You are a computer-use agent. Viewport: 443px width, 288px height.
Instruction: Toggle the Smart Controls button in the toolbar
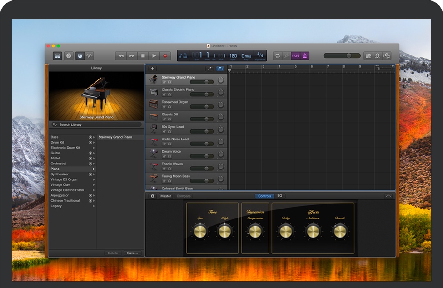(x=80, y=56)
